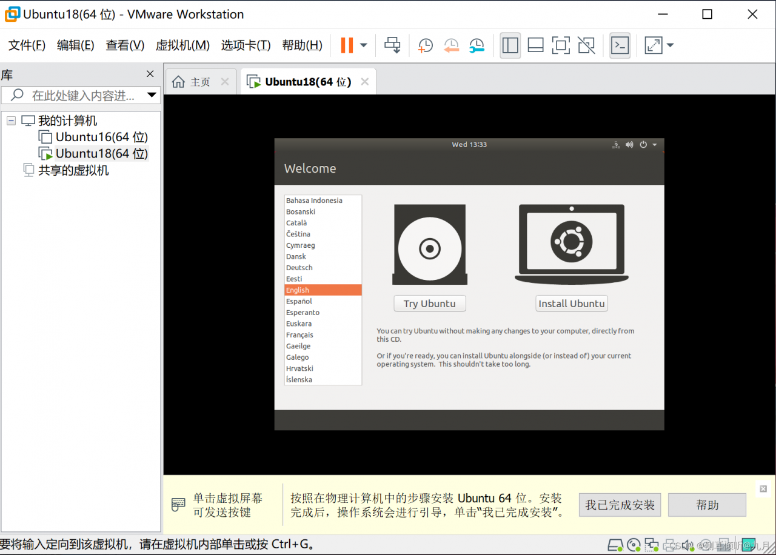
Task: Choose Eesti from the language list
Action: 323,279
